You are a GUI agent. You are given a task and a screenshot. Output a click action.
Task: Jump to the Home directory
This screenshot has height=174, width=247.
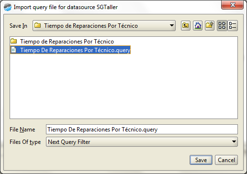pos(198,25)
